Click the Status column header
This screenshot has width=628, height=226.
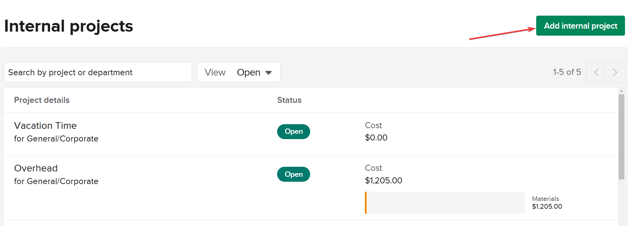[289, 100]
